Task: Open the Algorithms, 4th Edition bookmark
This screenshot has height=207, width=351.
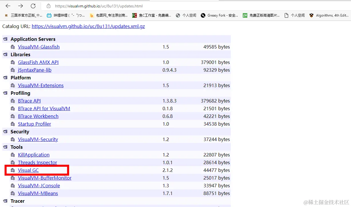Action: (x=329, y=15)
